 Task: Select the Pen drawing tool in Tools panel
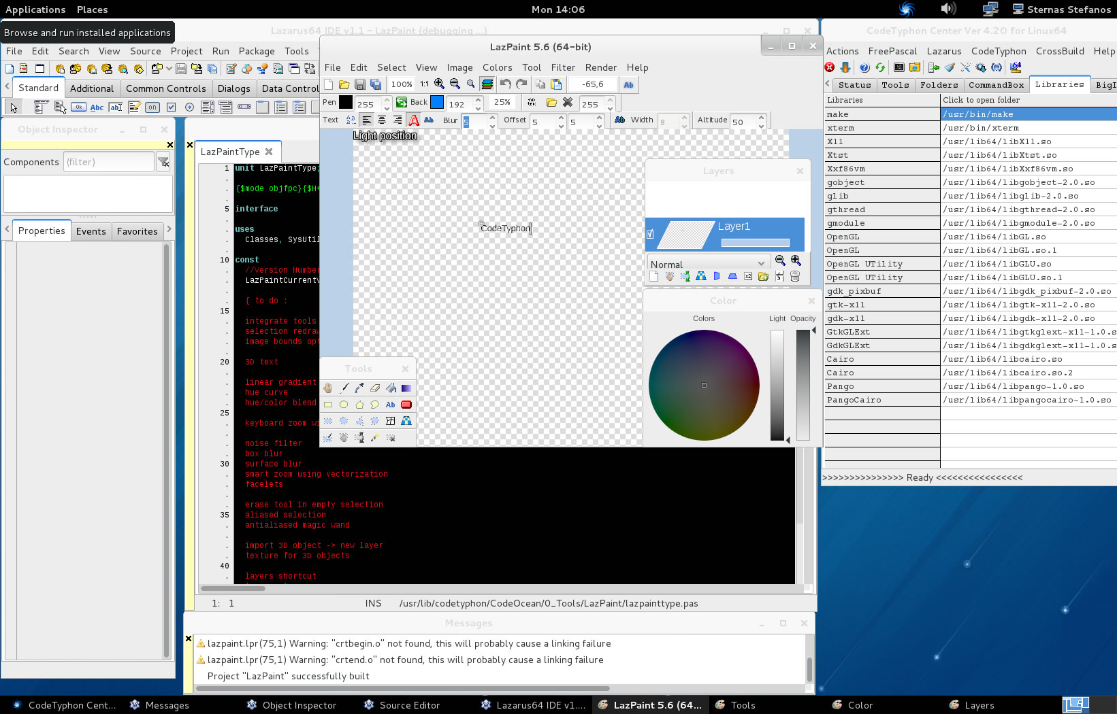(x=344, y=388)
